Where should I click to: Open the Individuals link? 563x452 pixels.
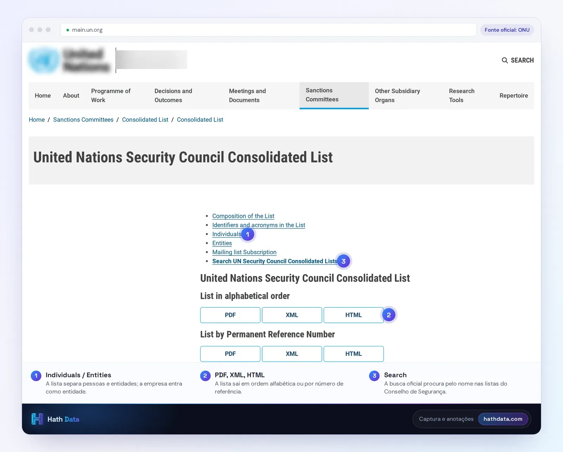click(227, 234)
